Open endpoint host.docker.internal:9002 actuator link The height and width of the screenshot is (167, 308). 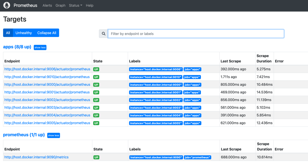(47, 100)
